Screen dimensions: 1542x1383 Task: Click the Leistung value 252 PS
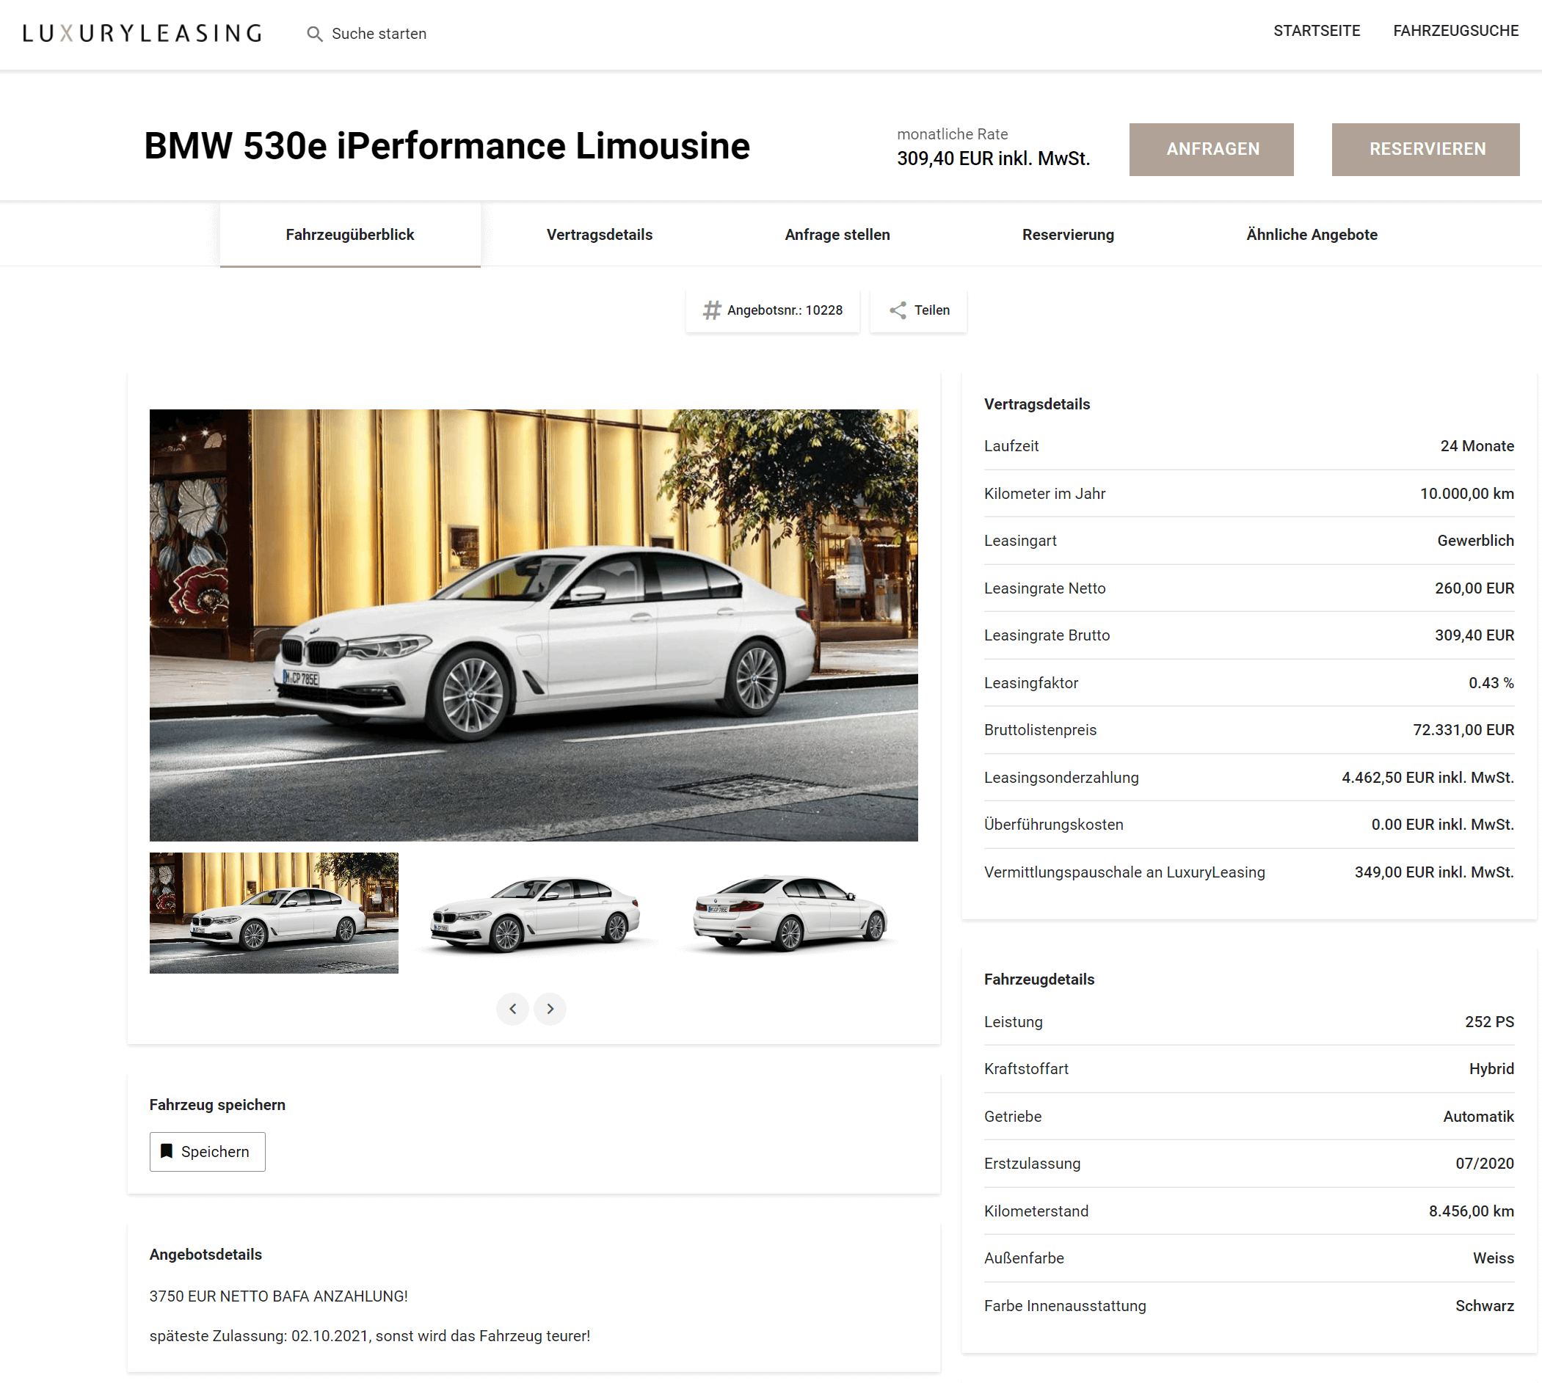[1489, 1022]
